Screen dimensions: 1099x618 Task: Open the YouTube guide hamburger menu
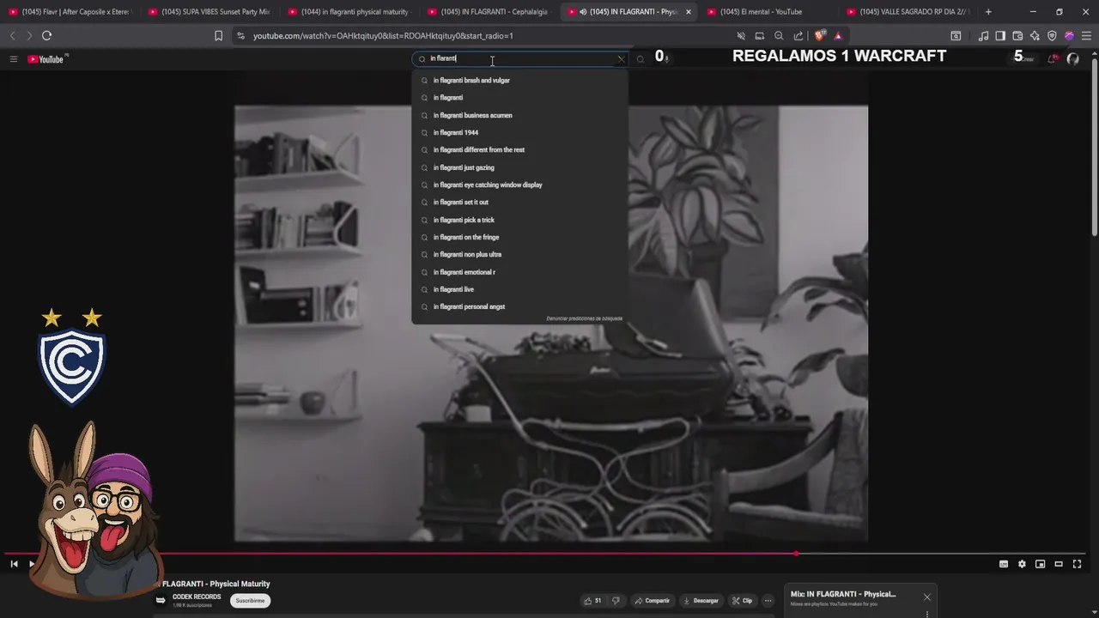(14, 59)
